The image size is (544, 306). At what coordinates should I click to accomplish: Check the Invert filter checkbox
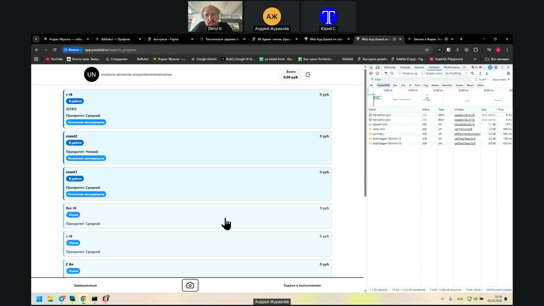point(476,79)
